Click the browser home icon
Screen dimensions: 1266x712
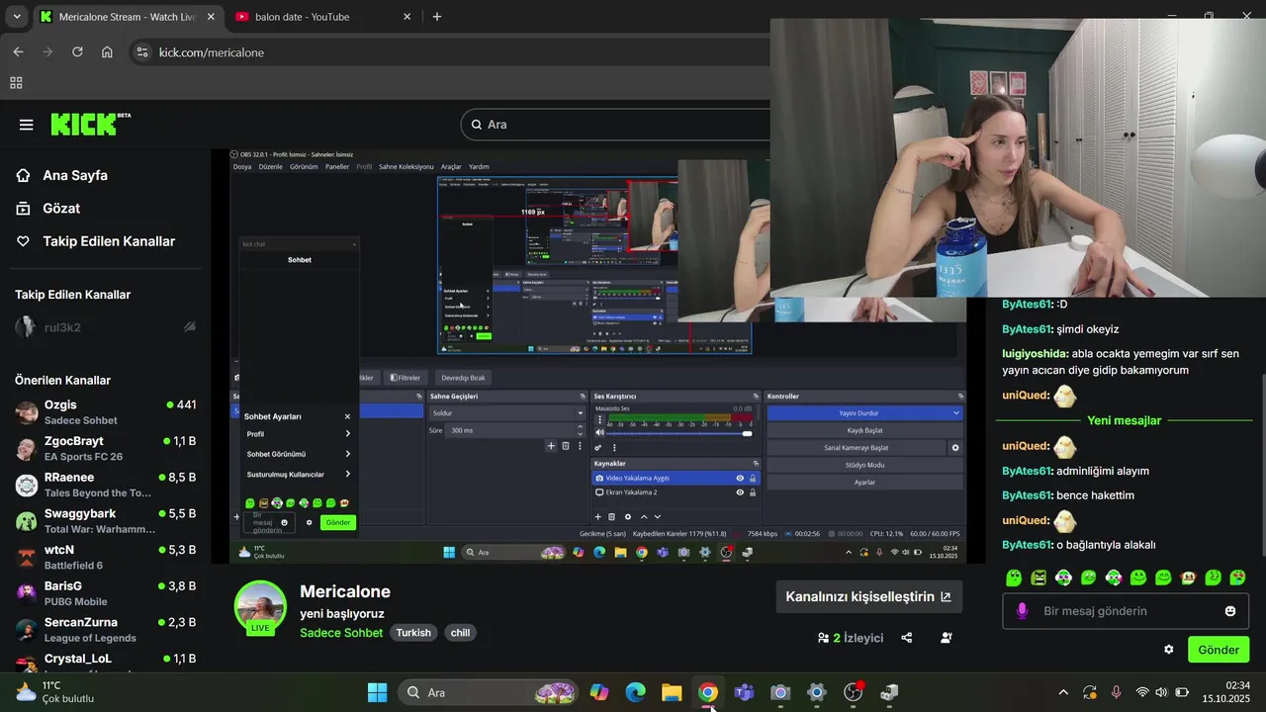107,51
